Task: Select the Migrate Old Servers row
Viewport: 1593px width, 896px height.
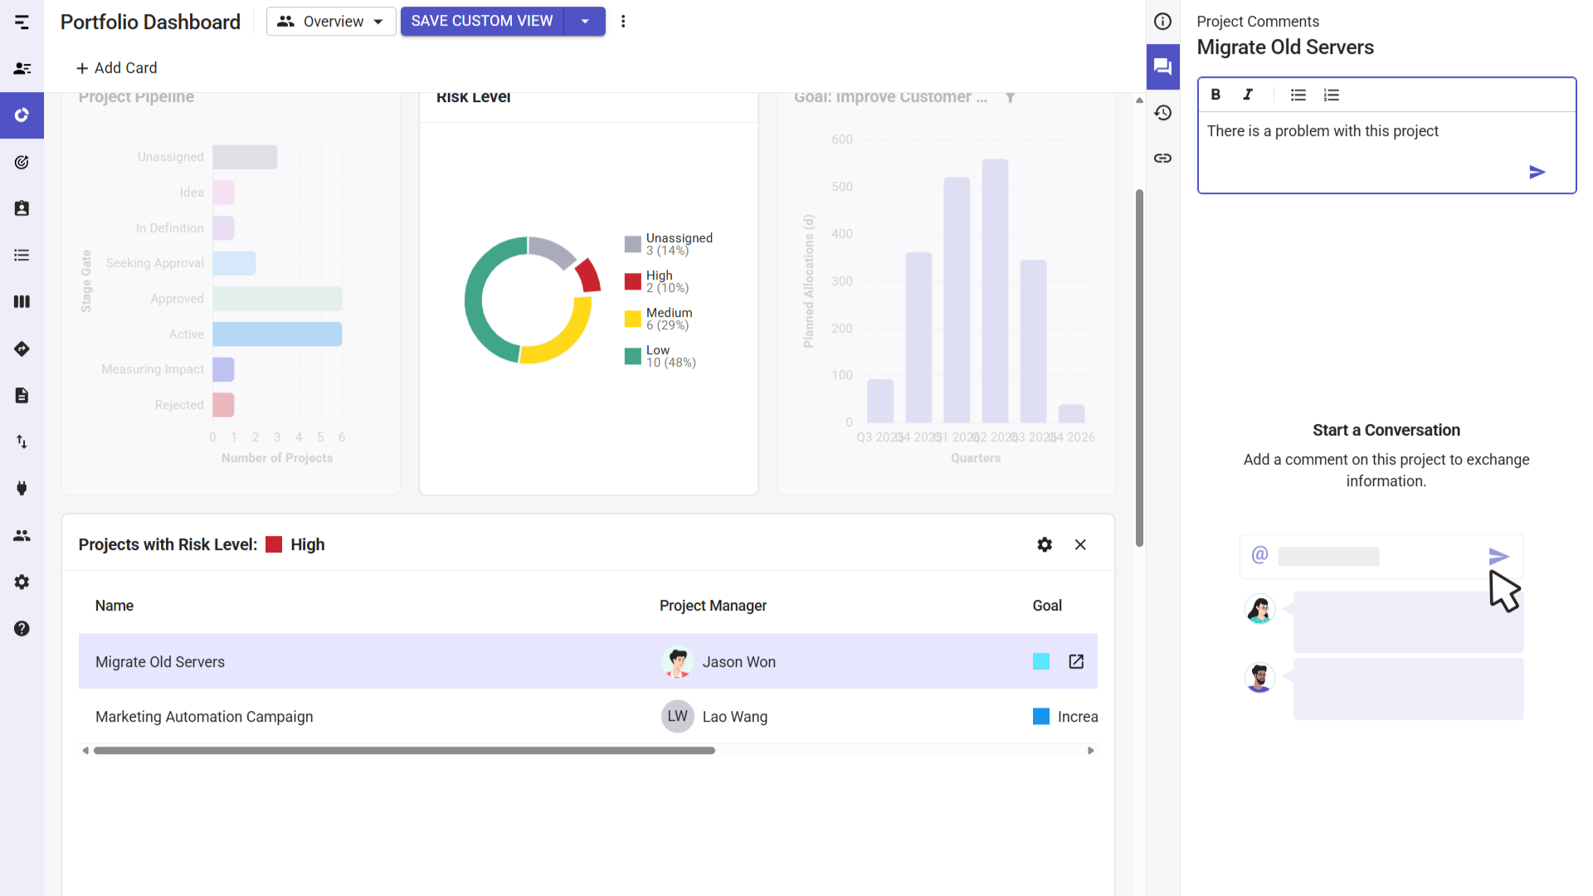Action: coord(587,661)
